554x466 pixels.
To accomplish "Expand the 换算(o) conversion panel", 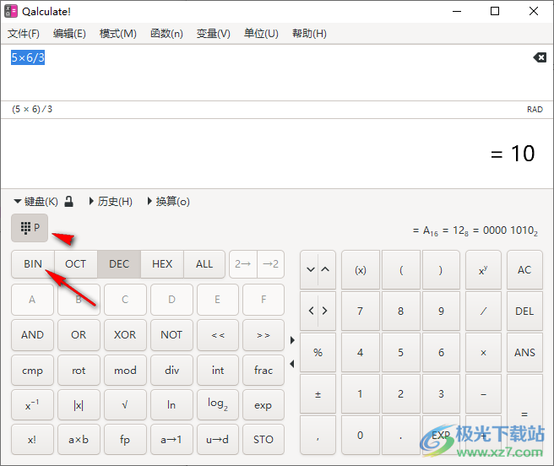I will coord(169,202).
